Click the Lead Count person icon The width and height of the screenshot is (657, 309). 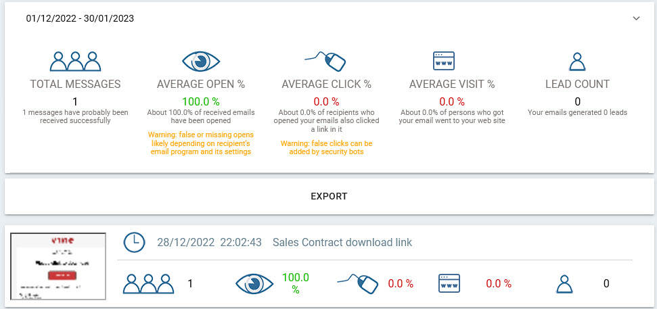pos(577,62)
